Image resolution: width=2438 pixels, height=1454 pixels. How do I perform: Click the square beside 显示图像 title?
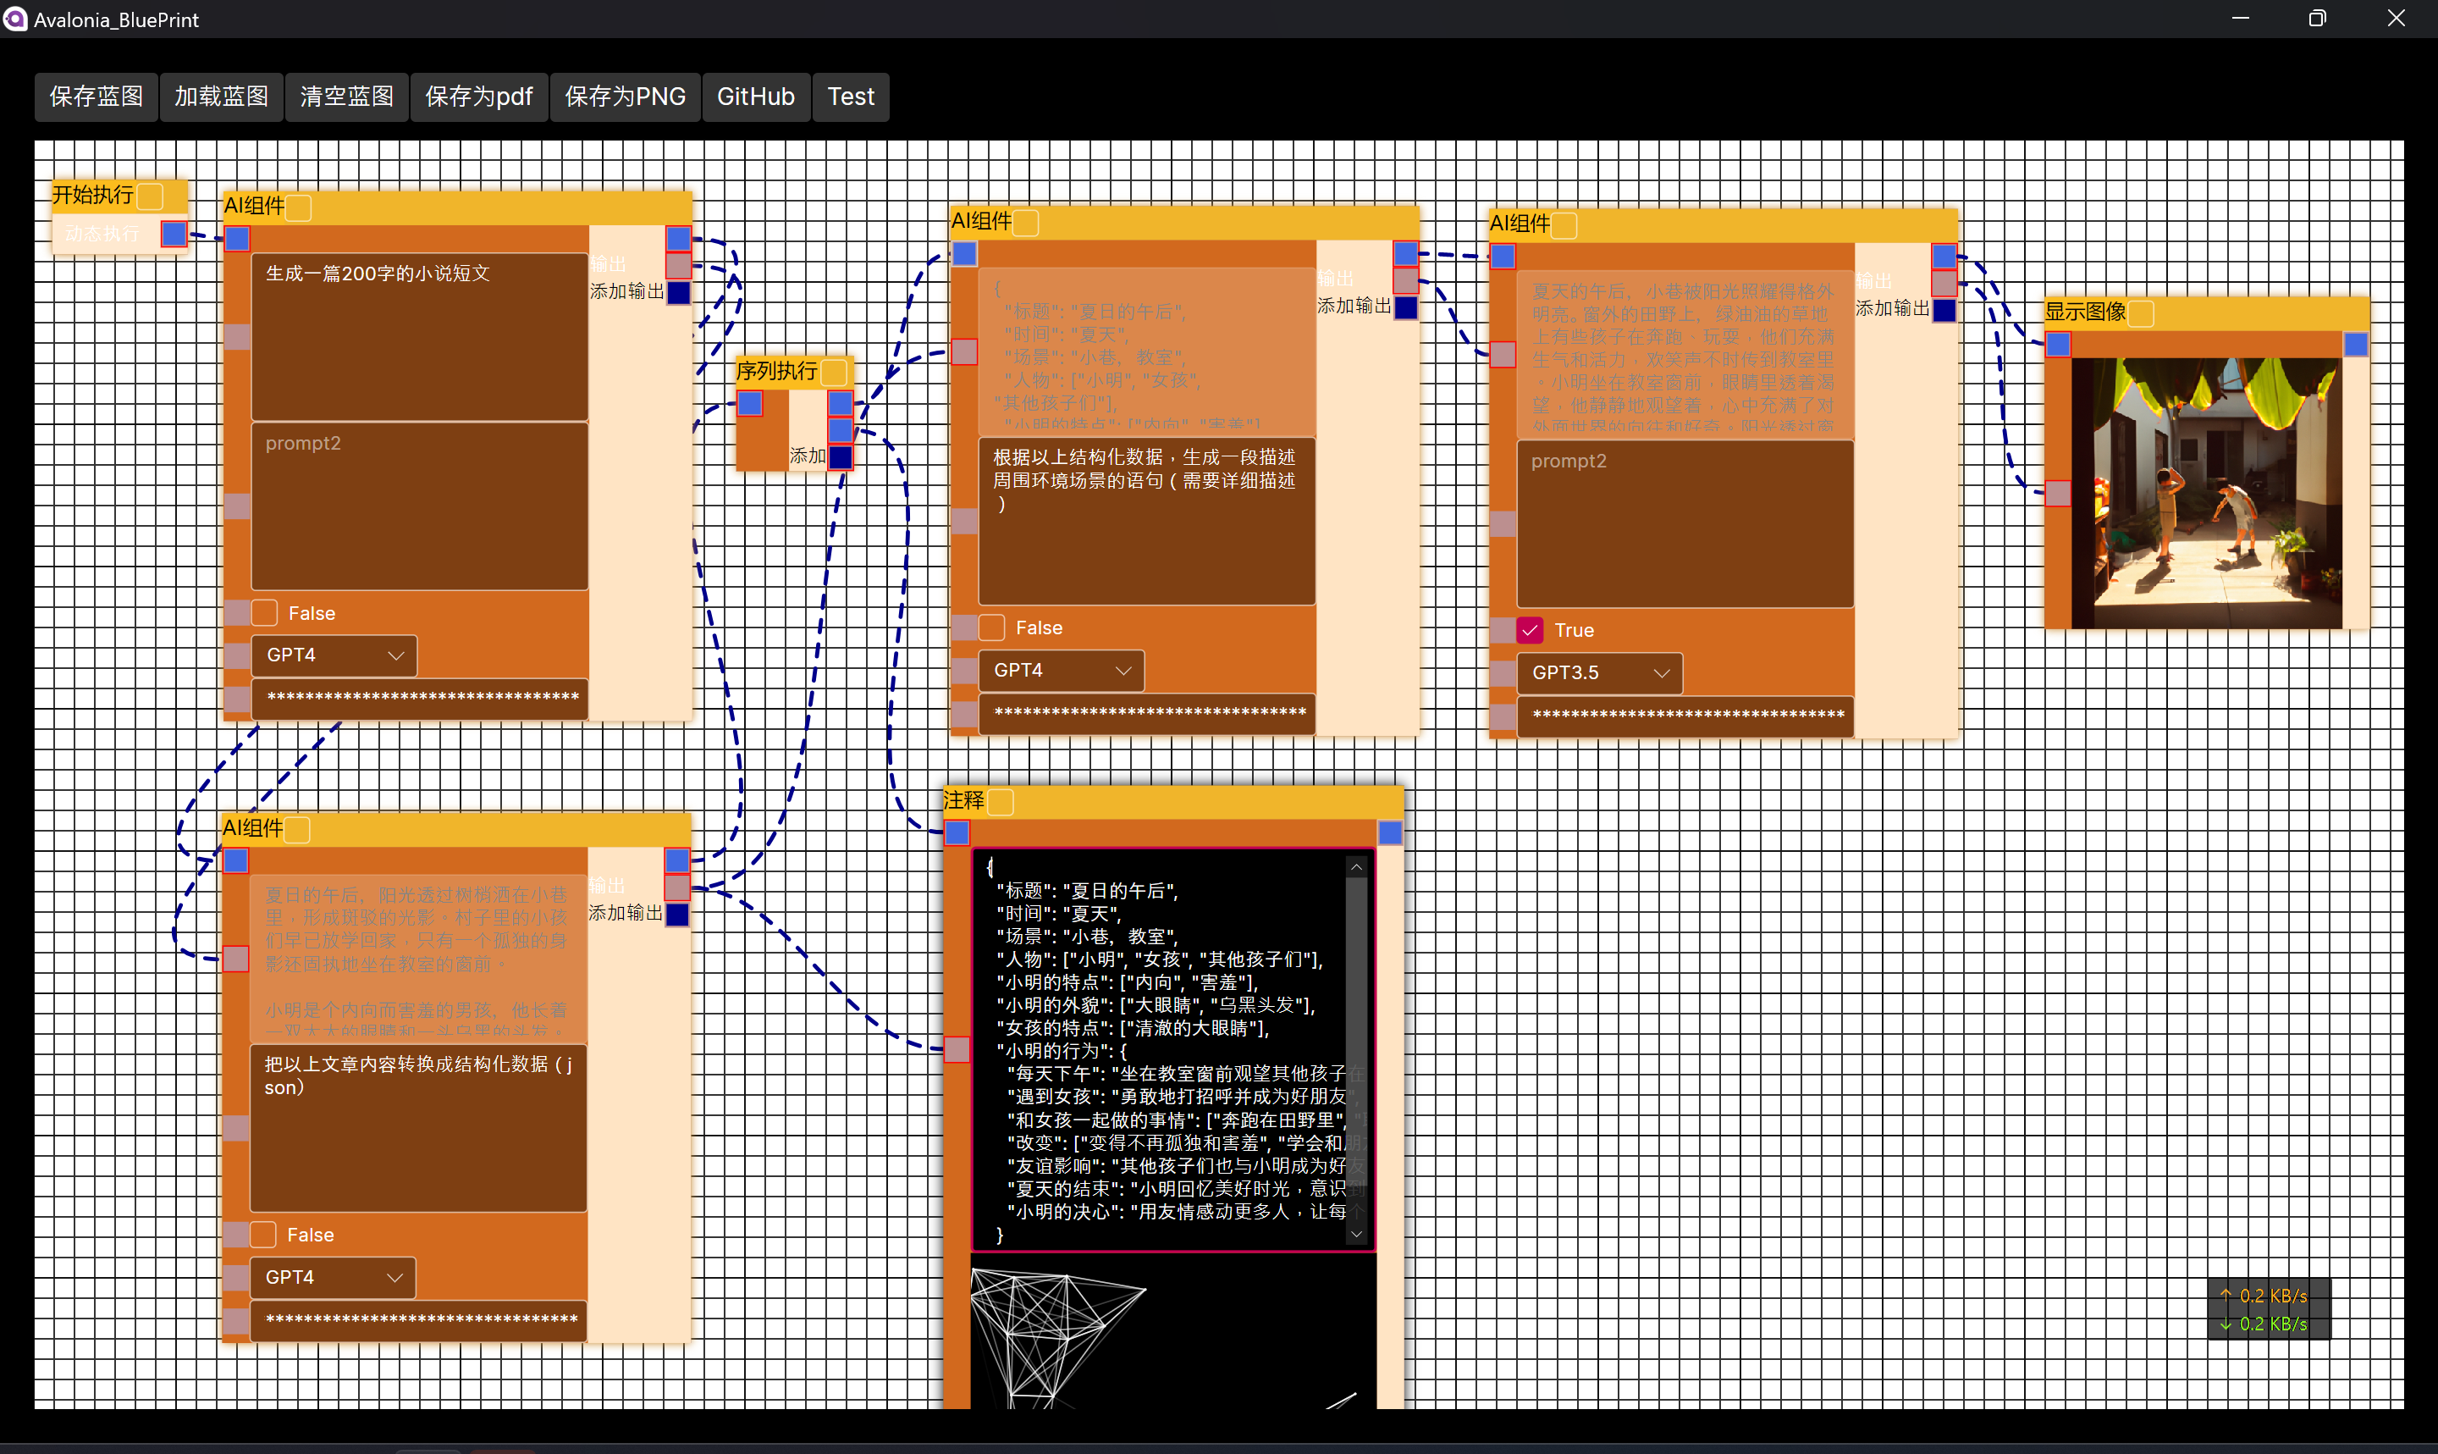pyautogui.click(x=2142, y=313)
